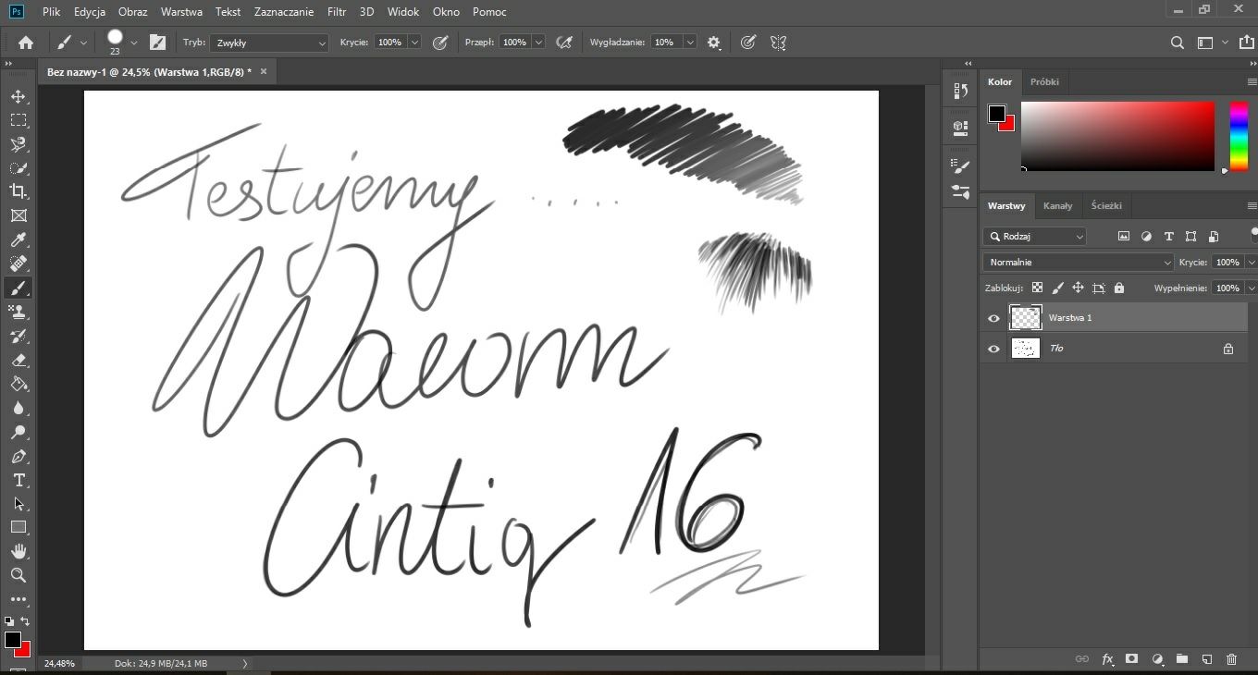1258x675 pixels.
Task: Select the Dodge tool
Action: [18, 432]
